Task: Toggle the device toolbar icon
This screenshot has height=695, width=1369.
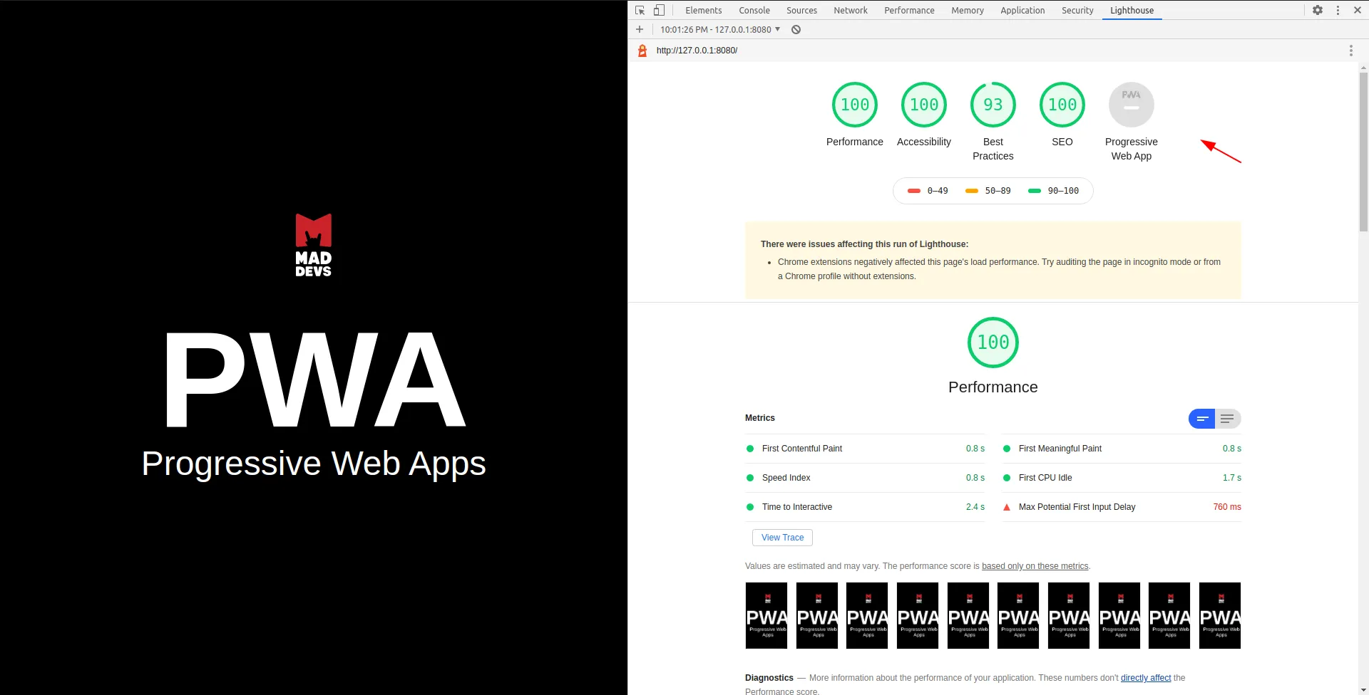Action: point(659,10)
